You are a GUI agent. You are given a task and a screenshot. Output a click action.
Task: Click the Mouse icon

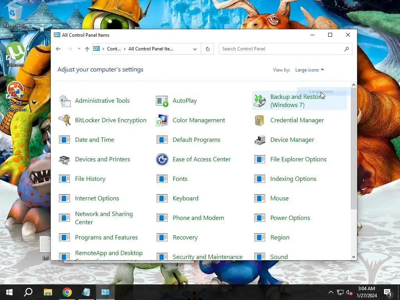[260, 198]
